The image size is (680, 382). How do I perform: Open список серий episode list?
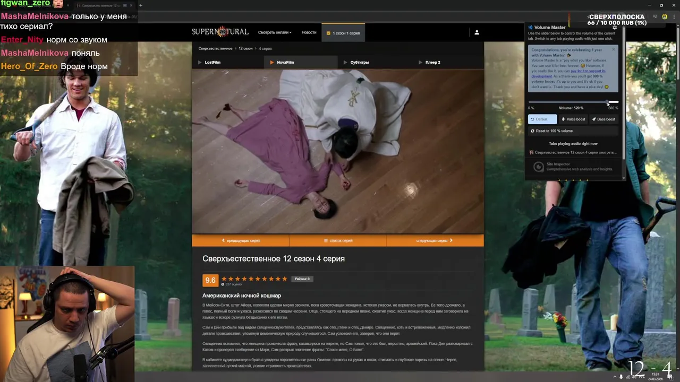pos(338,240)
